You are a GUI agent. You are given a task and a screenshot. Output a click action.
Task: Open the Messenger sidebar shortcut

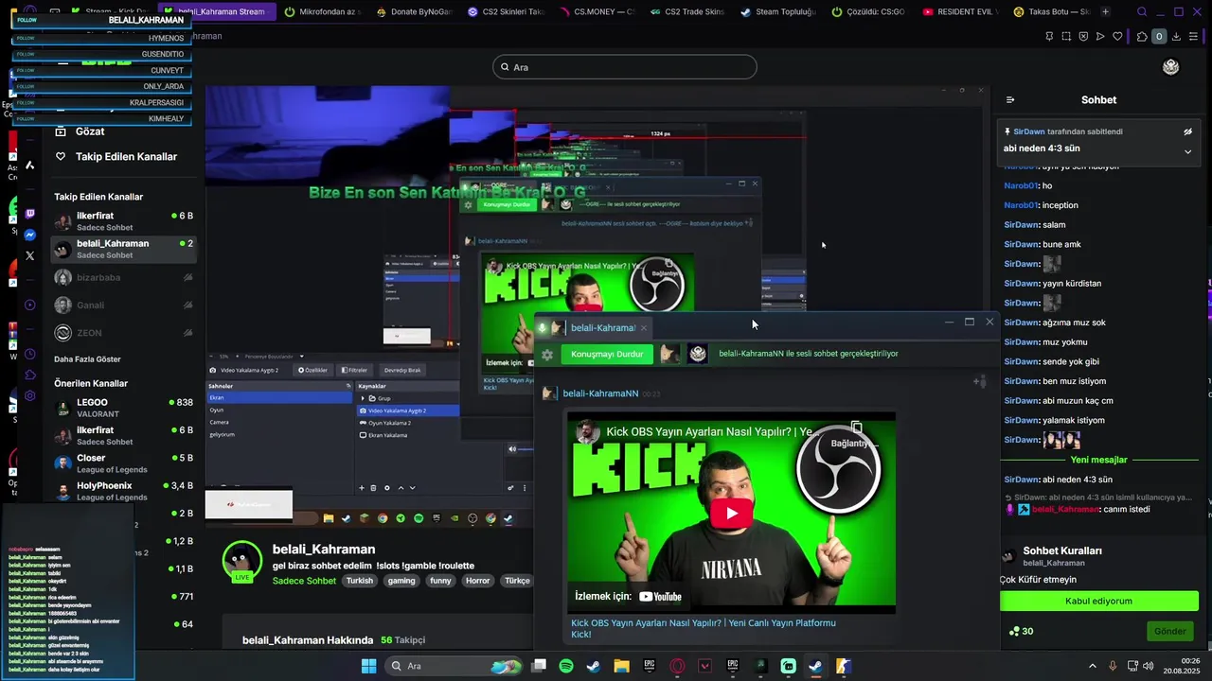pyautogui.click(x=29, y=235)
